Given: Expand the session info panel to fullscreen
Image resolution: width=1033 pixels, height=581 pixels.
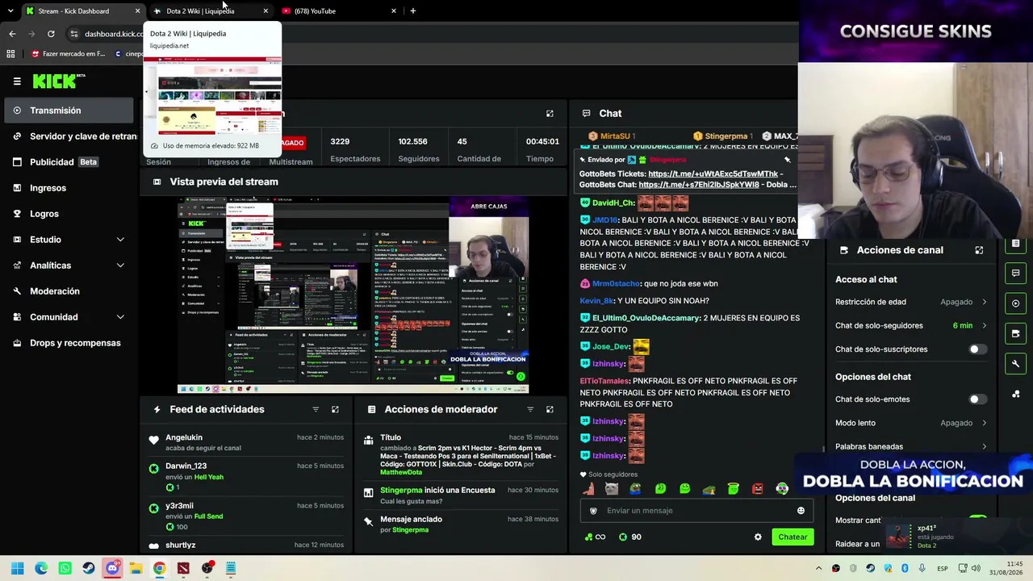Looking at the screenshot, I should coord(550,114).
